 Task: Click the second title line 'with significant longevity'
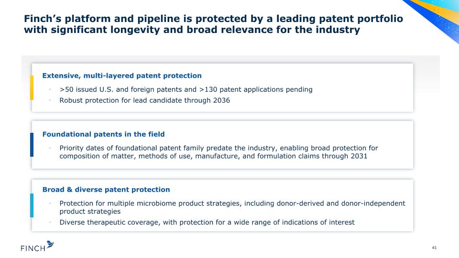pos(192,30)
